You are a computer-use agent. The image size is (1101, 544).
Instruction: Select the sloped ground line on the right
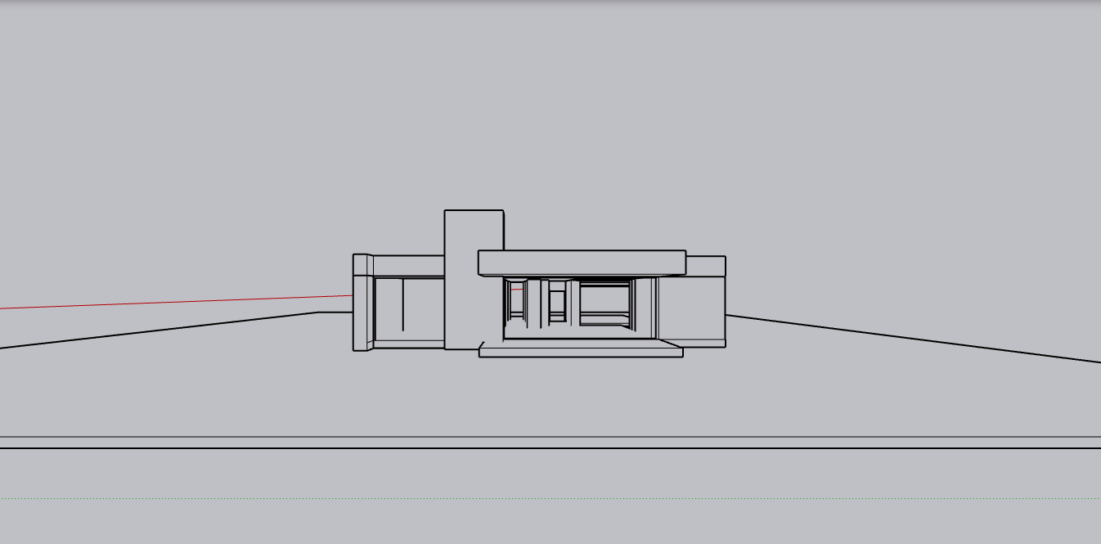pos(913,338)
